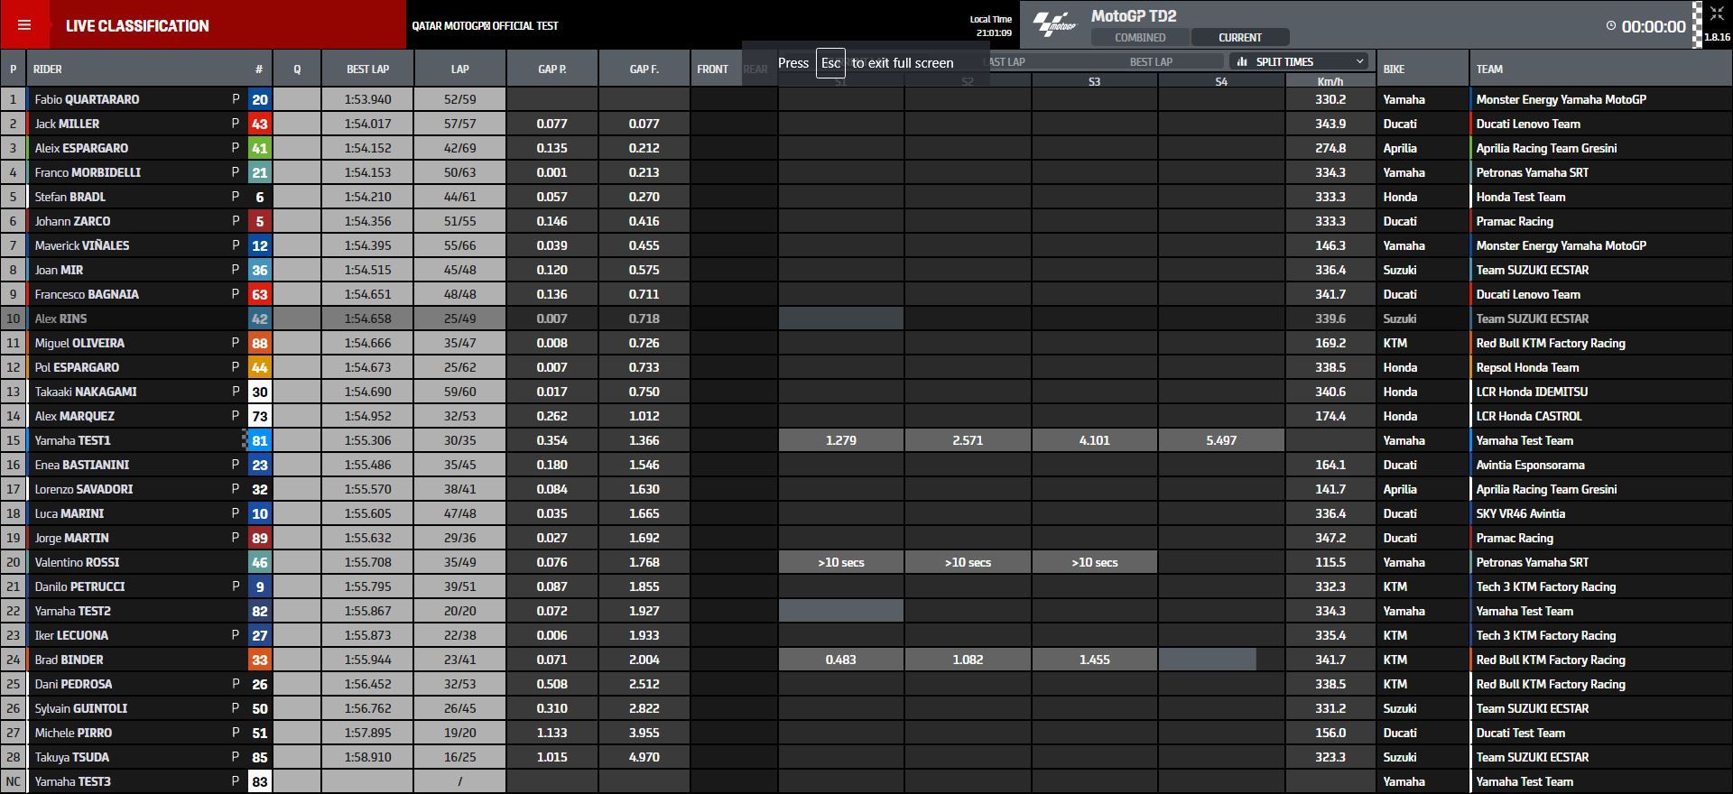The width and height of the screenshot is (1733, 794).
Task: Click Aleix Espargaro's green 41 color badge
Action: click(x=260, y=149)
